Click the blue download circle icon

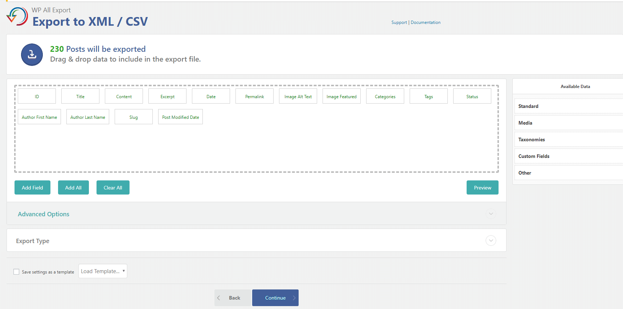click(x=32, y=55)
